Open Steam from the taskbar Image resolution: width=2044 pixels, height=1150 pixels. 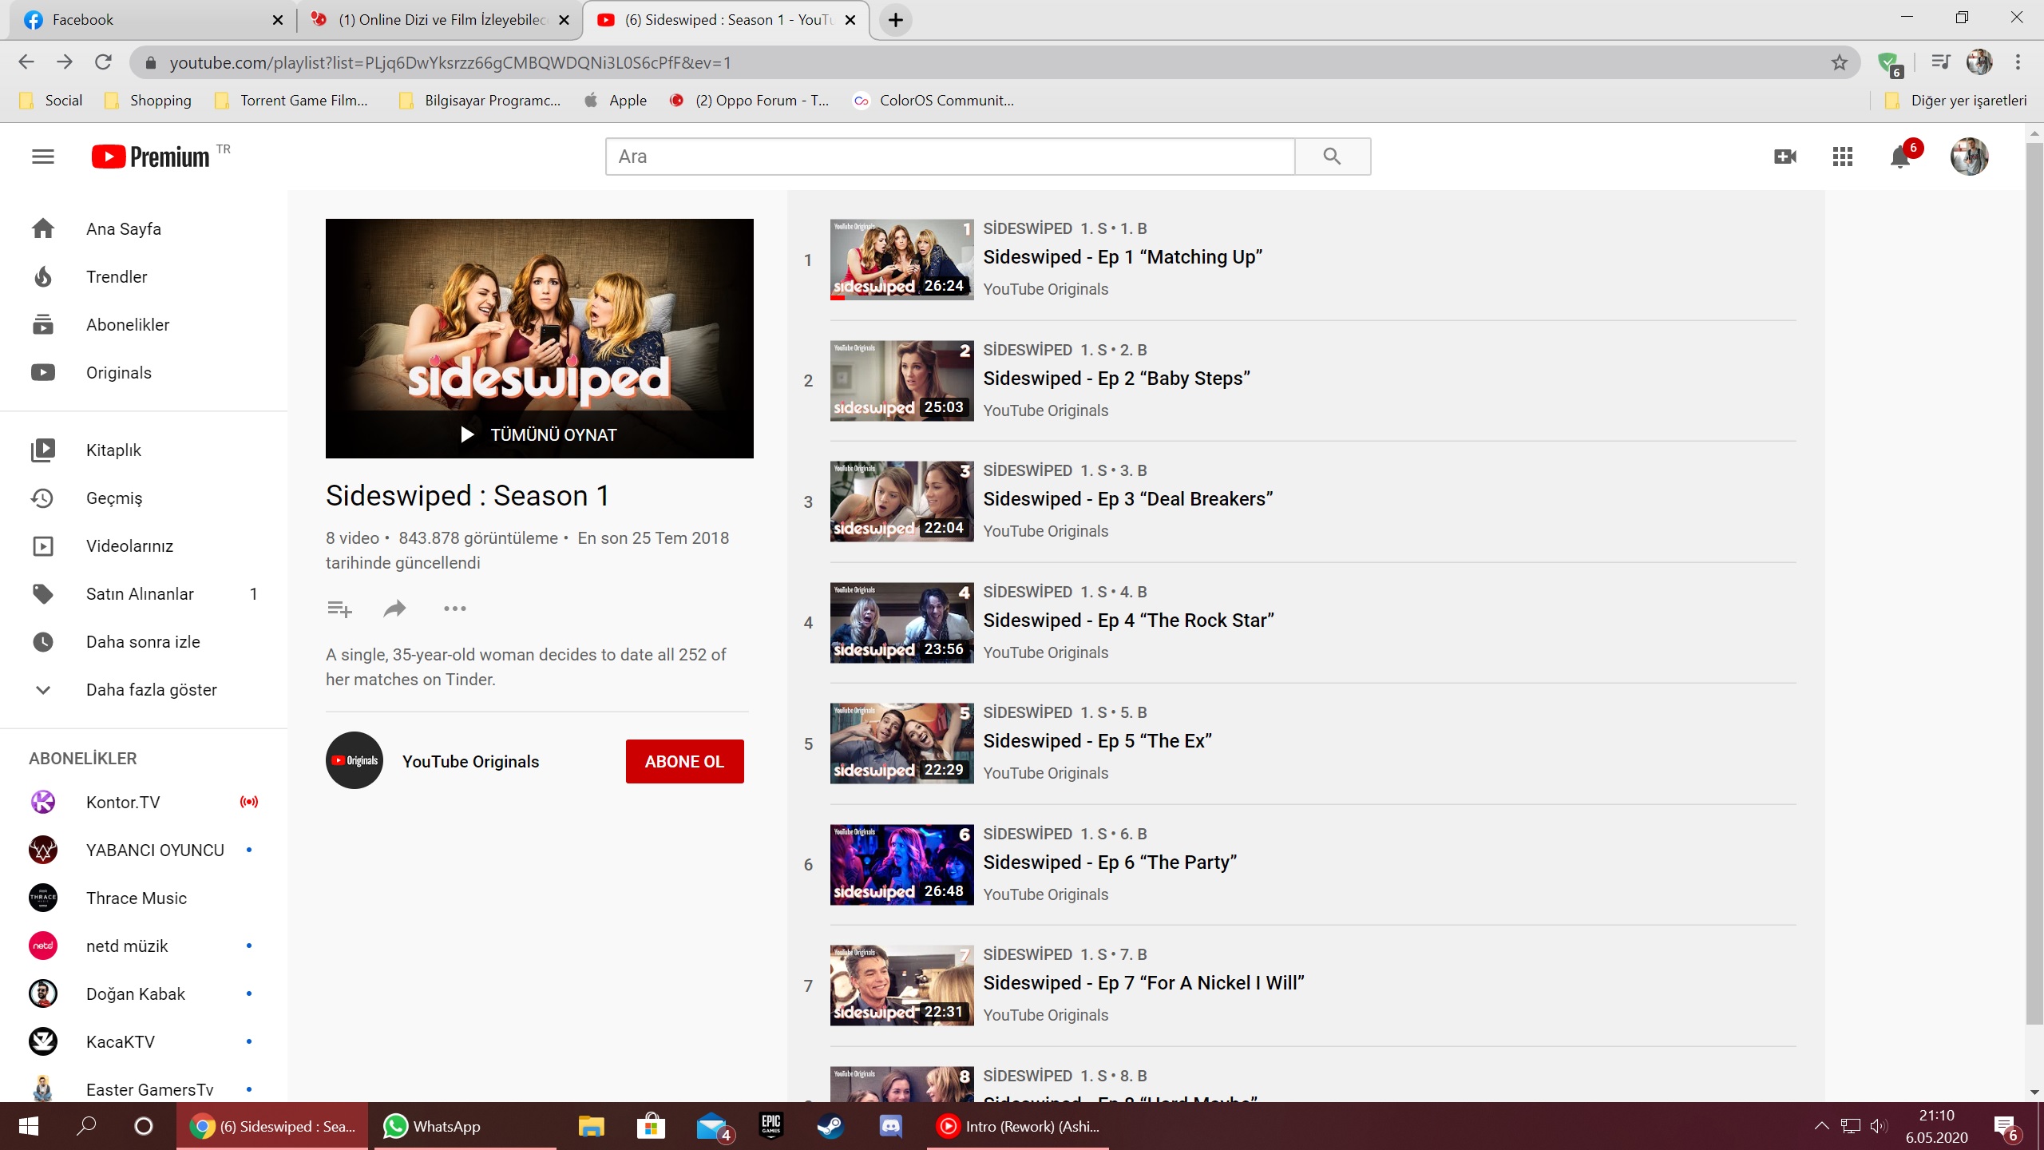[x=830, y=1126]
